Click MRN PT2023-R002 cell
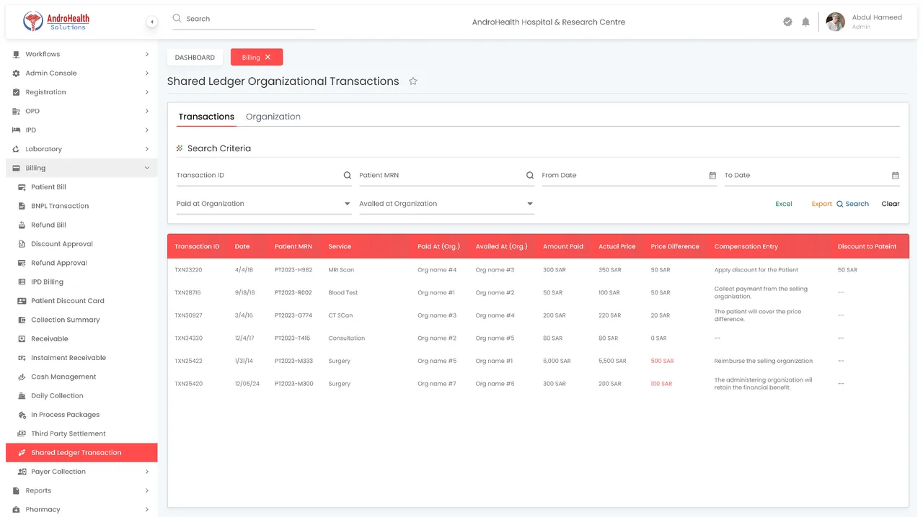Screen dimensions: 923x517 click(x=293, y=293)
